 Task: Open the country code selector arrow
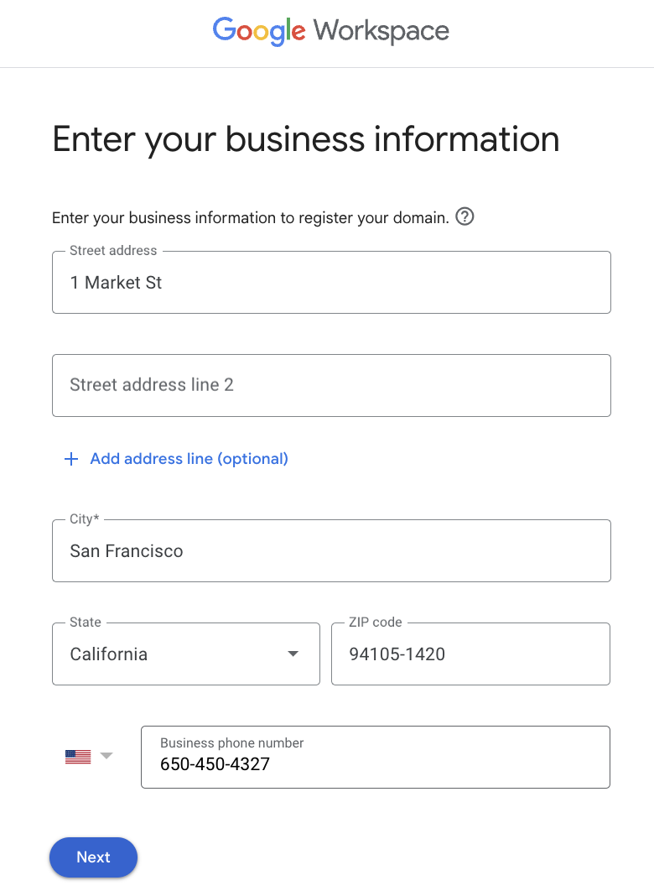106,756
